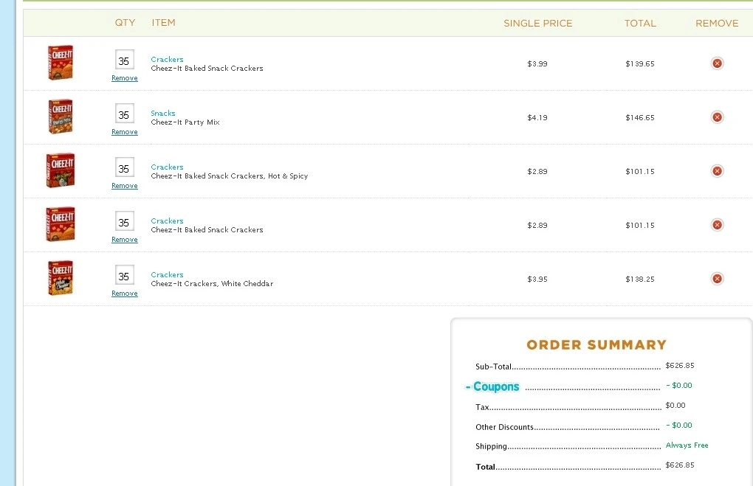Click Remove link below White Cheddar quantity
This screenshot has height=486, width=753.
point(124,293)
